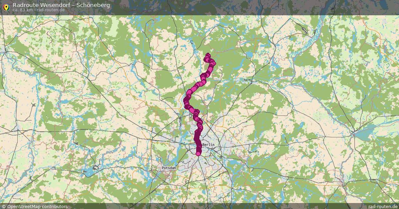The image size is (399, 209).
Task: Select the light pink end marker at Schöneberg
Action: tap(199, 153)
